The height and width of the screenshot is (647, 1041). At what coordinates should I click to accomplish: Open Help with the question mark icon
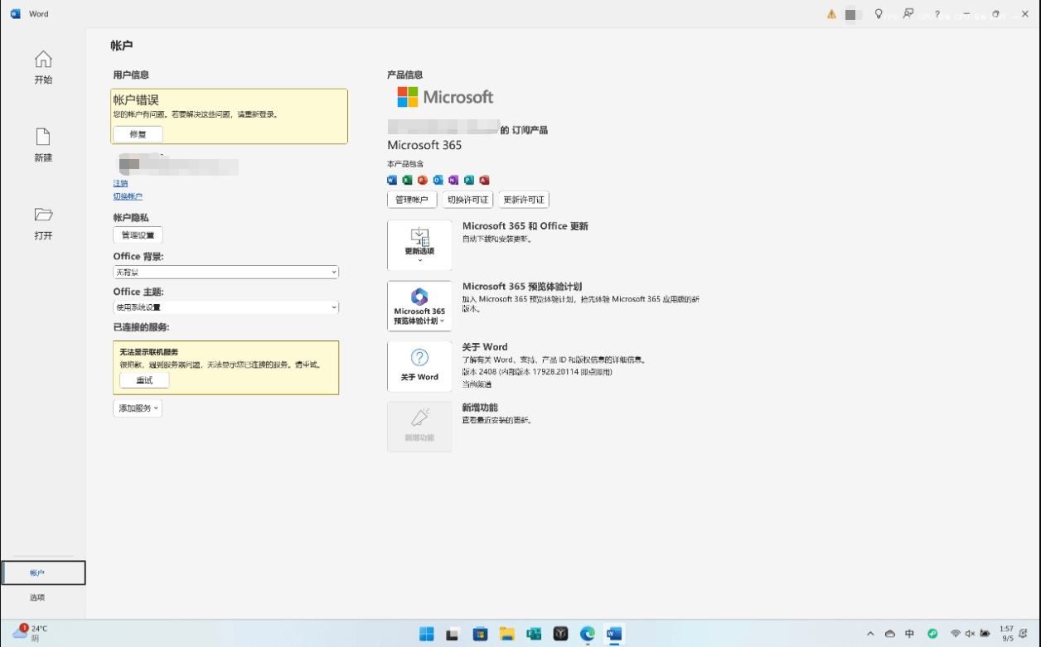(x=937, y=14)
